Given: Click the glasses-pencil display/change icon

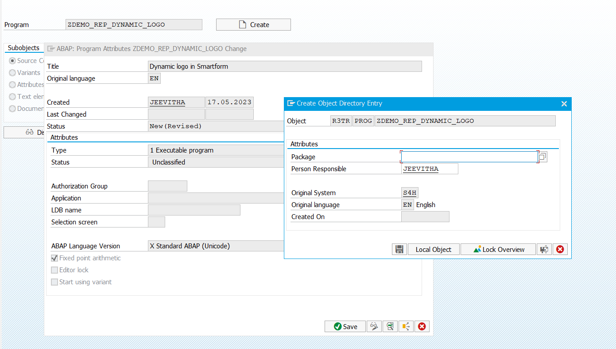Looking at the screenshot, I should click(x=374, y=326).
